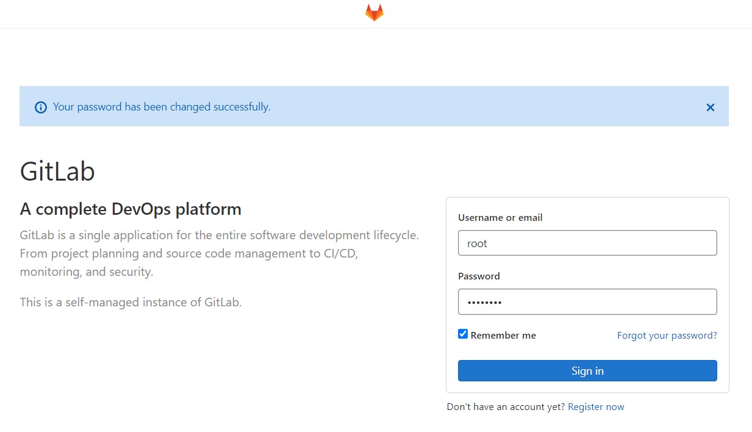The height and width of the screenshot is (432, 752).
Task: Open the Forgot your password link
Action: tap(667, 336)
